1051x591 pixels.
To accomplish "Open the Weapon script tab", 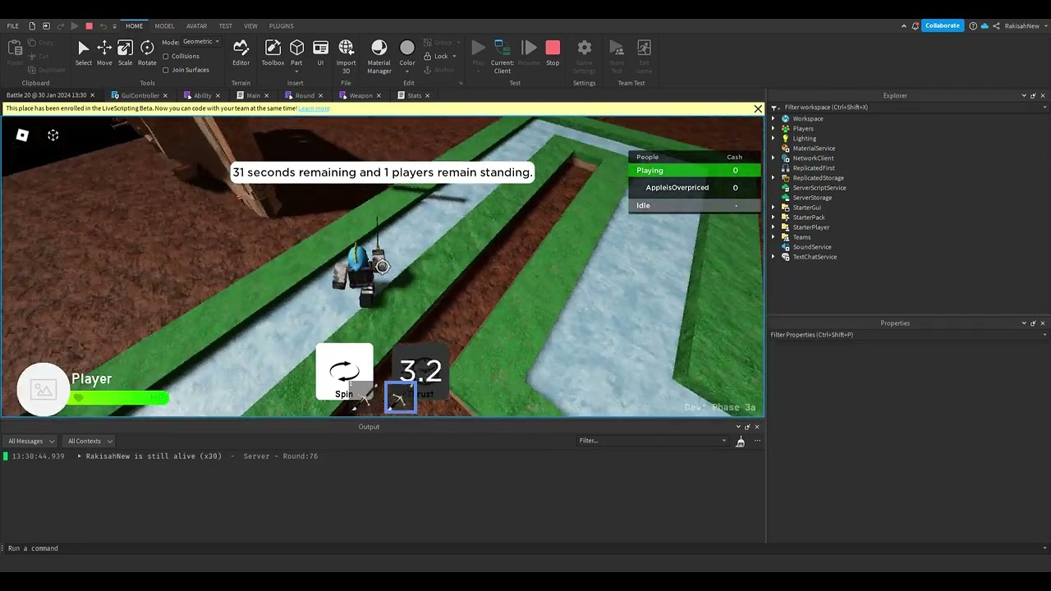I will tap(360, 95).
